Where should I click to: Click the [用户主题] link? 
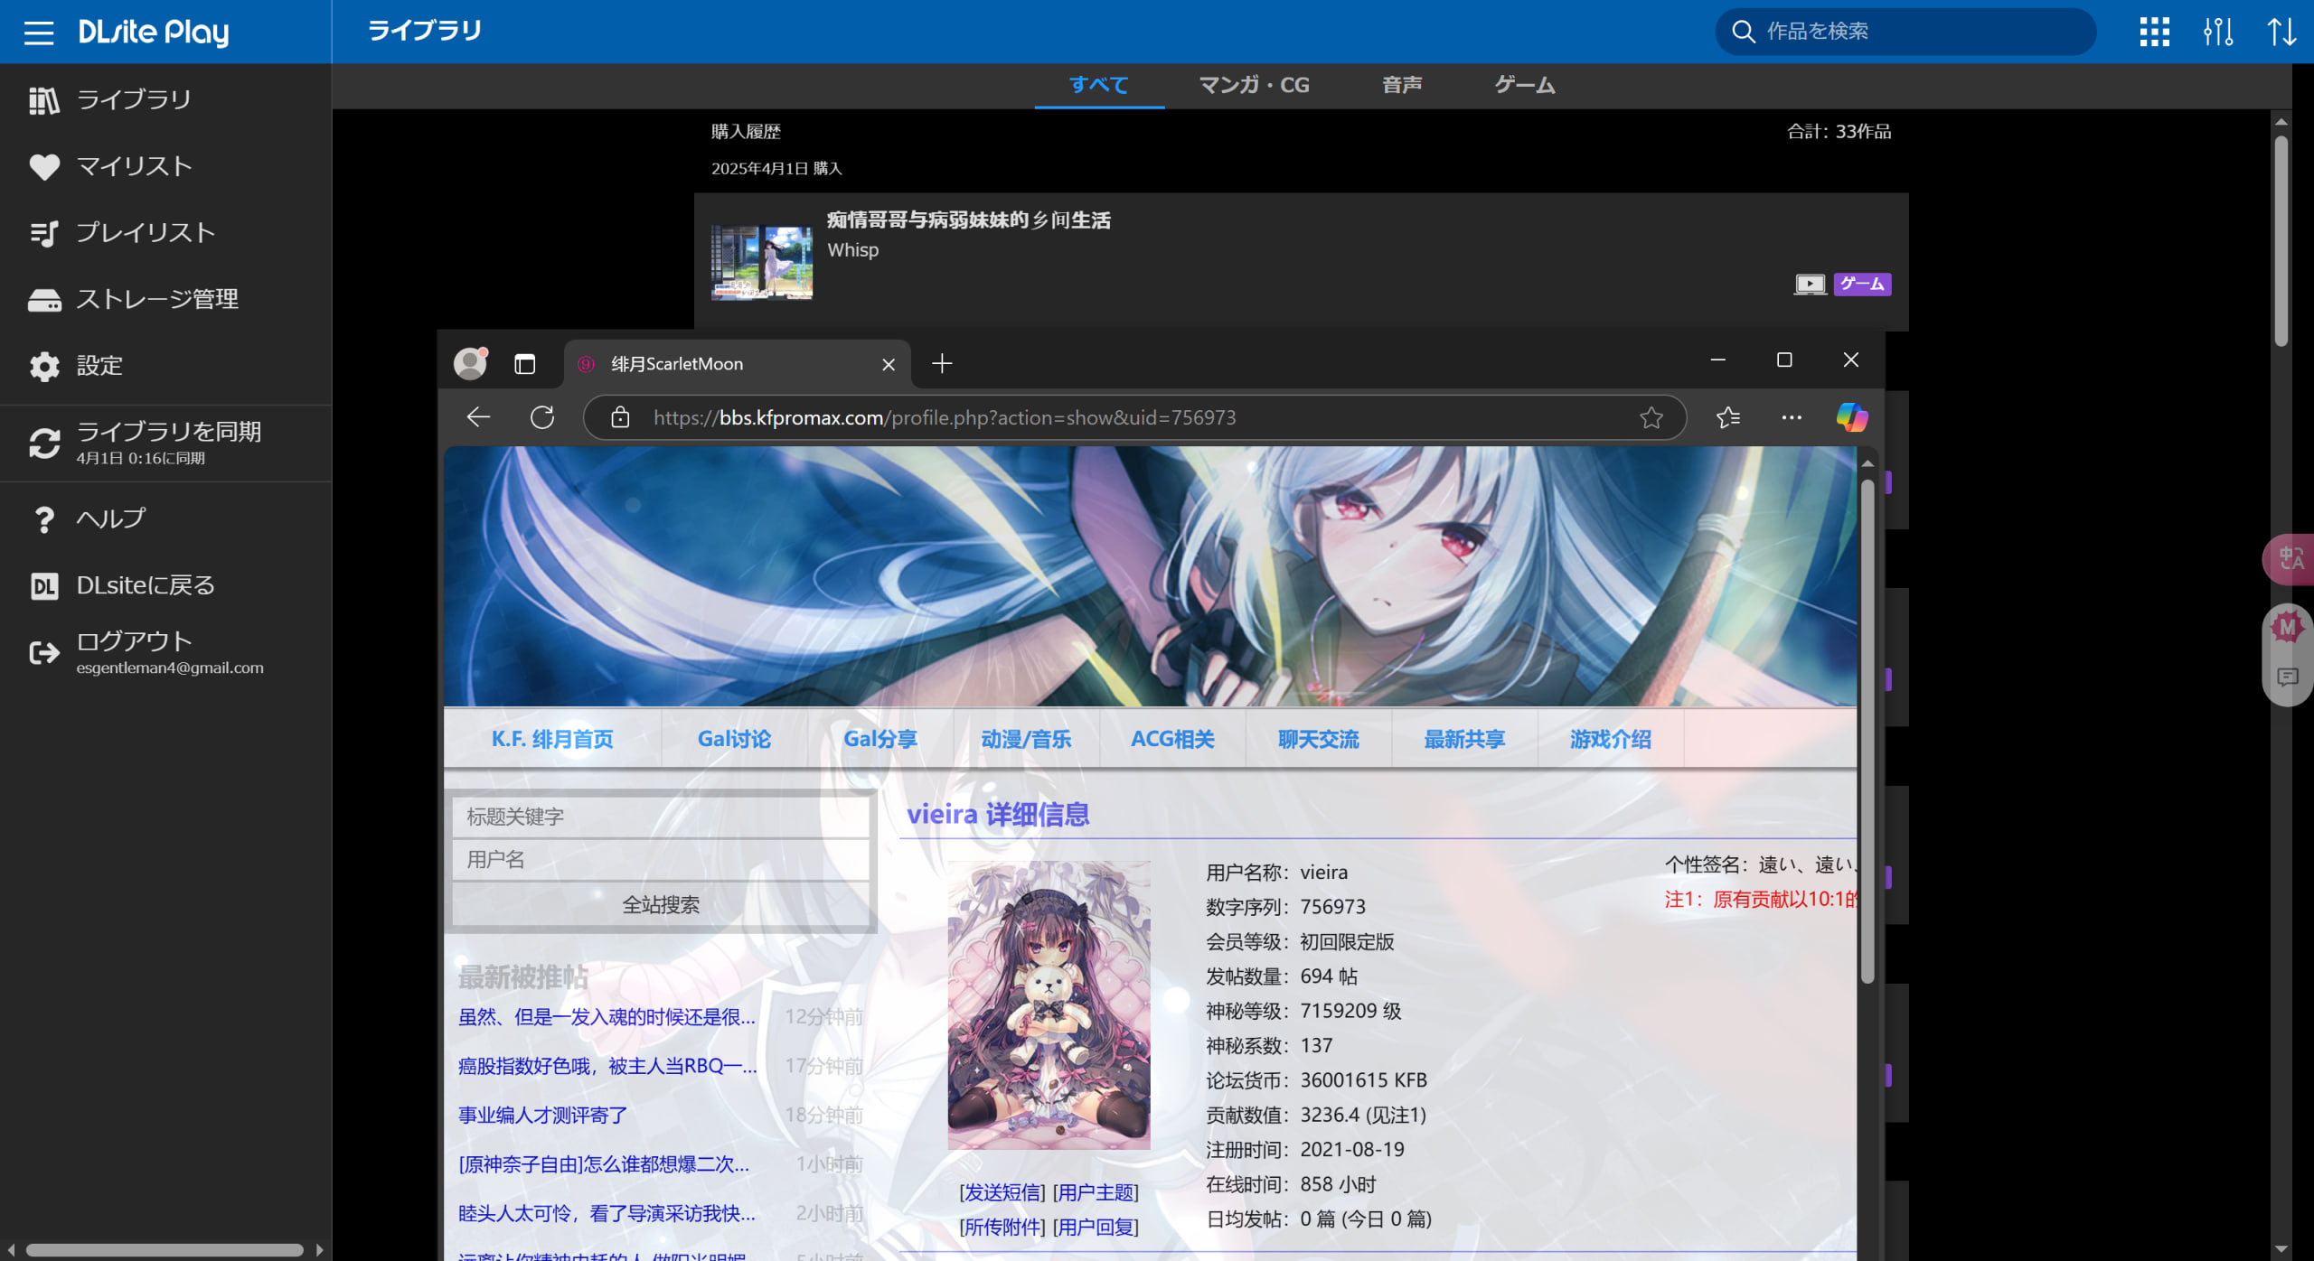coord(1096,1192)
